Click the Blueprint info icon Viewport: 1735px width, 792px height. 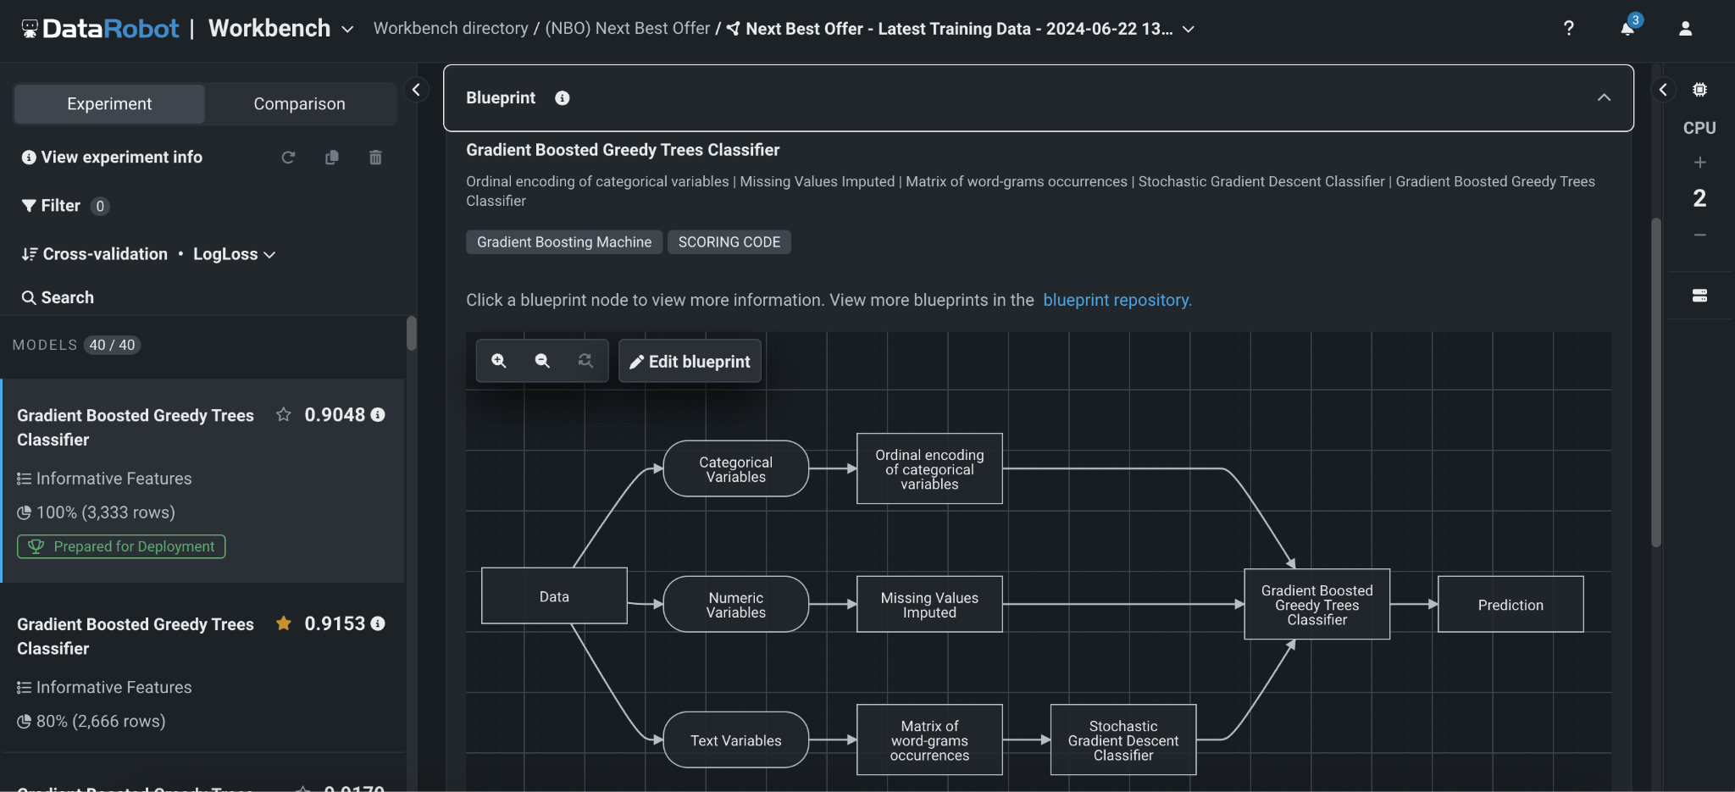coord(562,97)
